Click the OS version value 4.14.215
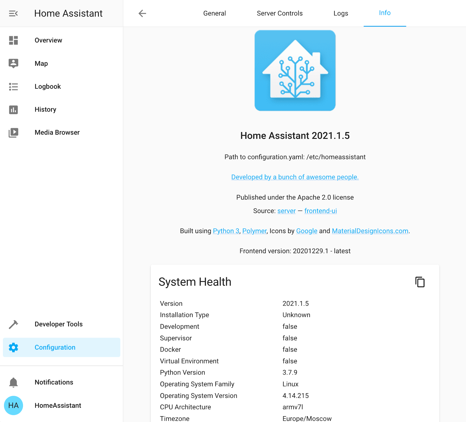This screenshot has height=422, width=466. 296,396
